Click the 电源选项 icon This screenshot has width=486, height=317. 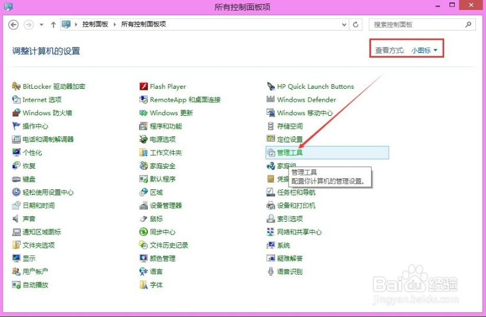point(144,139)
